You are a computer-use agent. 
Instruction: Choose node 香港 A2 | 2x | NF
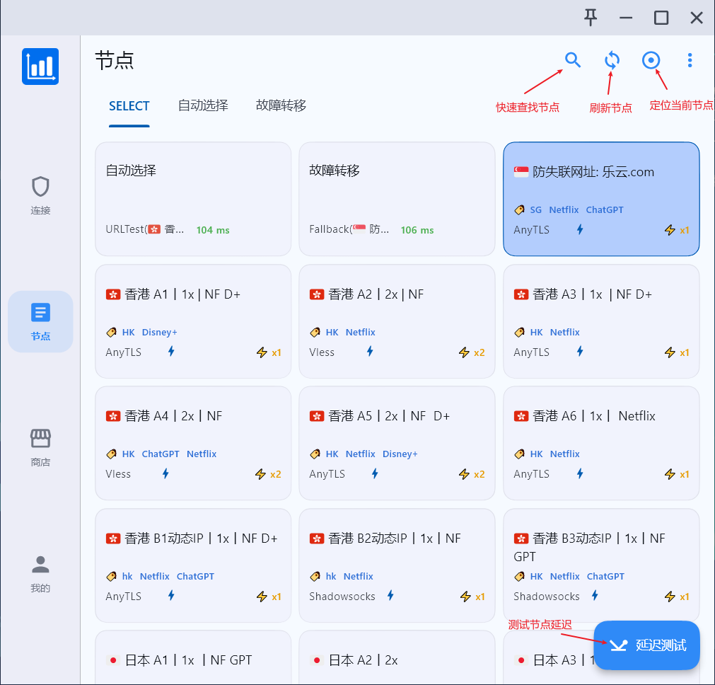tap(397, 321)
